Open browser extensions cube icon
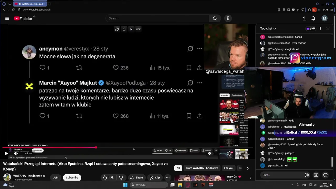Image resolution: width=336 pixels, height=189 pixels. click(309, 10)
